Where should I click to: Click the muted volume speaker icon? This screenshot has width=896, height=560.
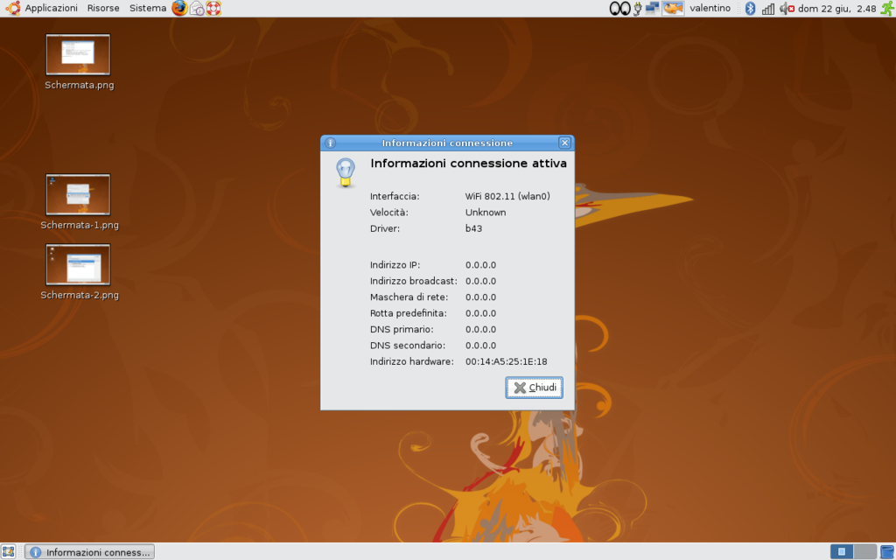pos(785,9)
